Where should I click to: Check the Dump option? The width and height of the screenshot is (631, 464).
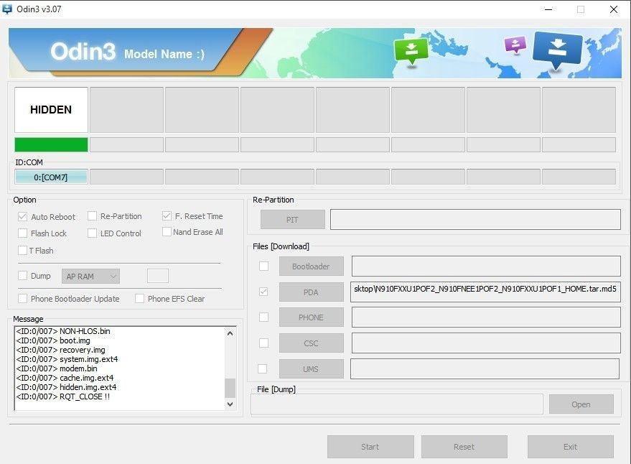point(22,276)
